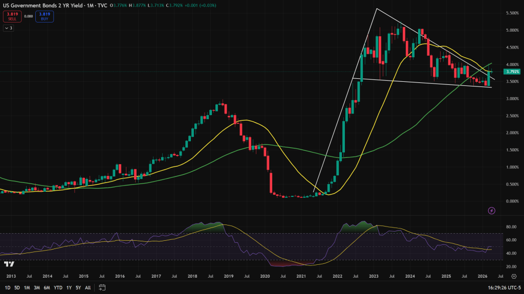524x294 pixels.
Task: Switch to the 3M time range
Action: pyautogui.click(x=37, y=287)
